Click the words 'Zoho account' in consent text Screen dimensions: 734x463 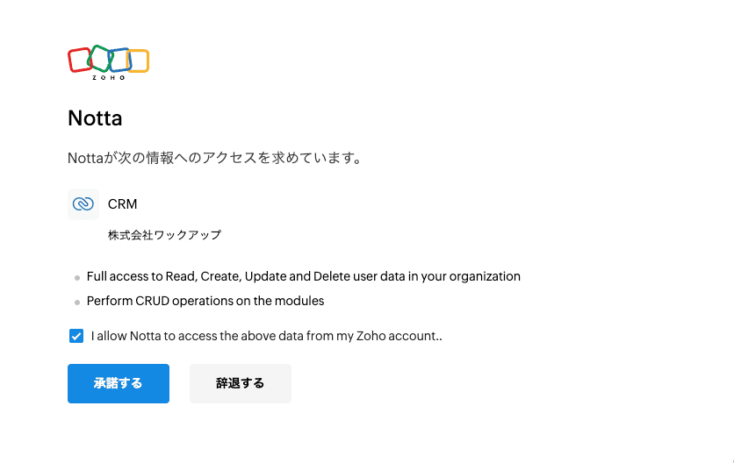398,336
